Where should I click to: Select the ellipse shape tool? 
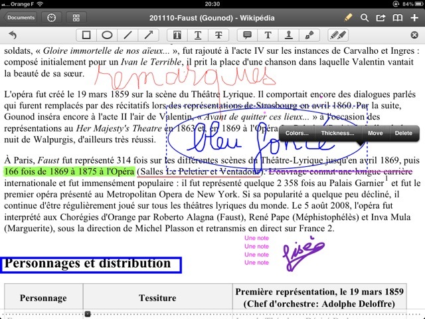pyautogui.click(x=107, y=35)
